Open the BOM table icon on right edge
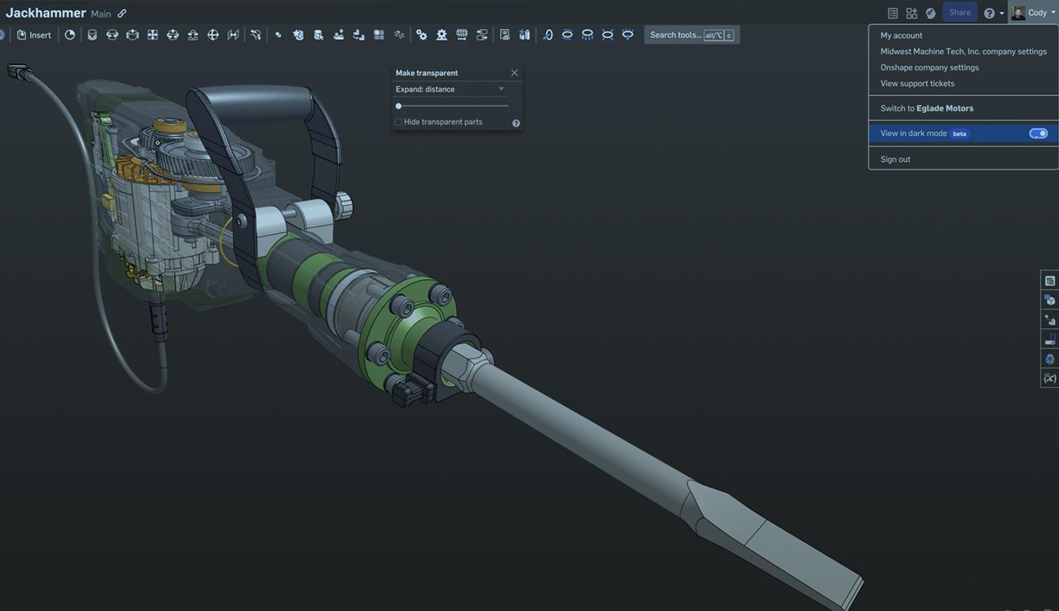Screen dimensions: 1059x611 (x=1050, y=281)
